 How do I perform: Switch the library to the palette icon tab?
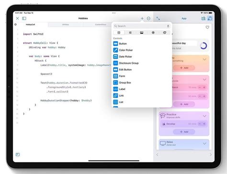[165, 33]
